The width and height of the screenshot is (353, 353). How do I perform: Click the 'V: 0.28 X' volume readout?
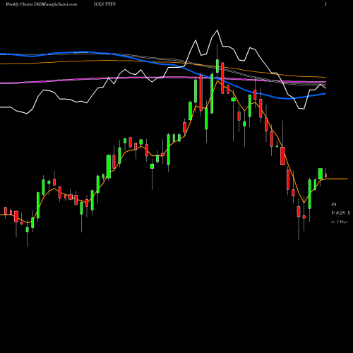(340, 213)
